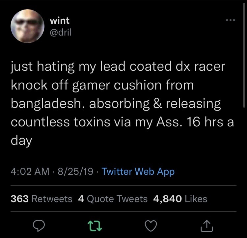Click the reply speech bubble icon
Image resolution: width=247 pixels, height=238 pixels.
(39, 226)
